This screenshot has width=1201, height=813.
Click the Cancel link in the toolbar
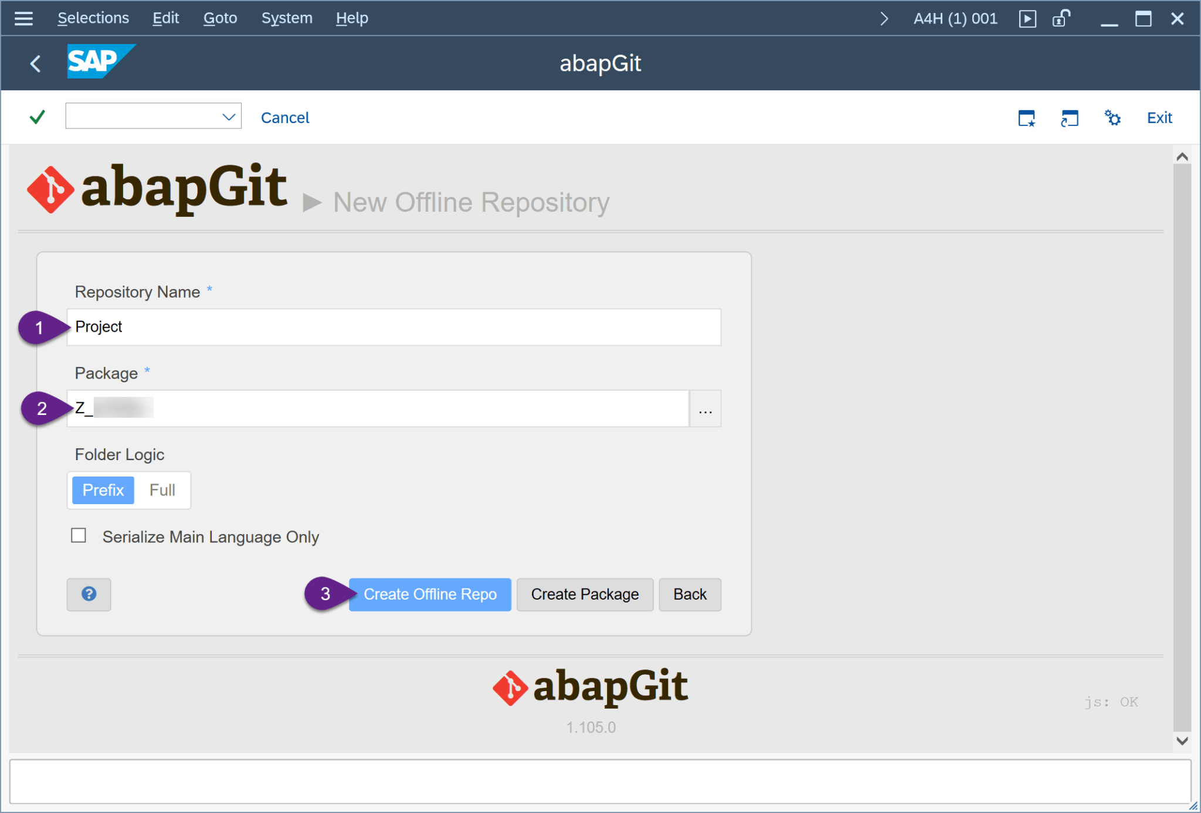pos(285,117)
